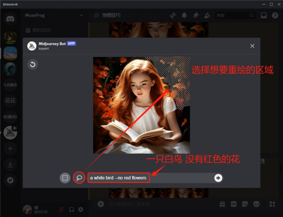This screenshot has height=217, width=283.
Task: Open user settings gear icon
Action: [81, 210]
